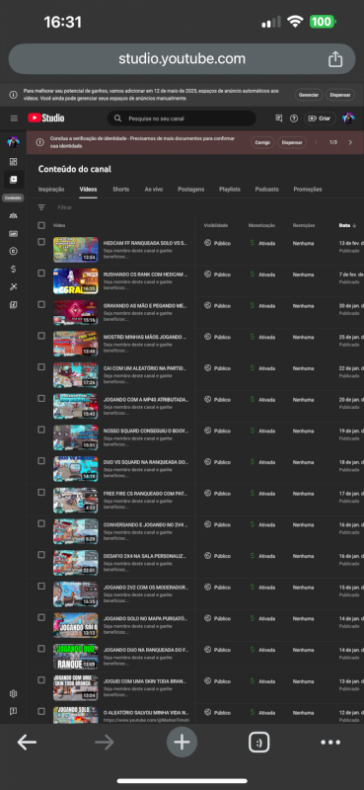Click the filter lines icon

pyautogui.click(x=41, y=207)
